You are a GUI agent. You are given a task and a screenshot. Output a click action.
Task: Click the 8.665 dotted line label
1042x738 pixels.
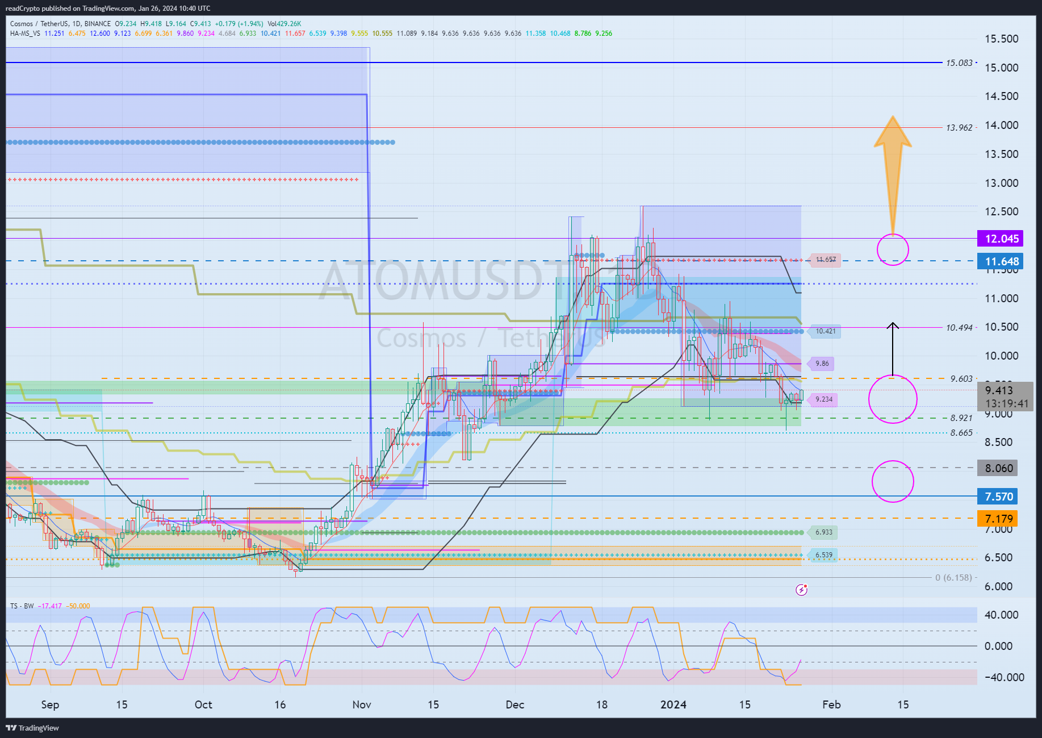click(x=961, y=432)
